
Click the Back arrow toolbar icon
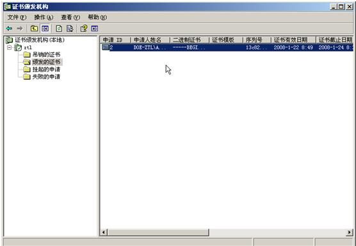coord(9,29)
